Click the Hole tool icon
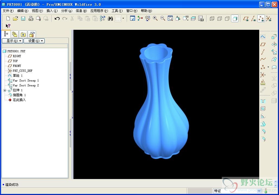The image size is (279, 195). point(263,101)
